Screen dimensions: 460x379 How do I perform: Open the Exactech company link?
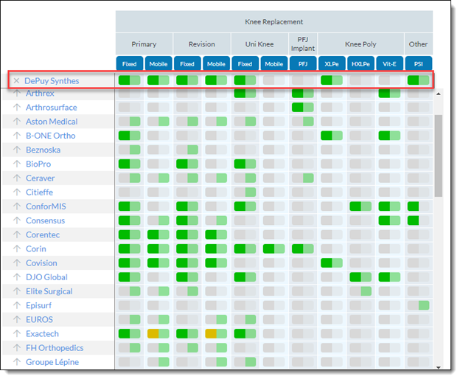pos(42,333)
